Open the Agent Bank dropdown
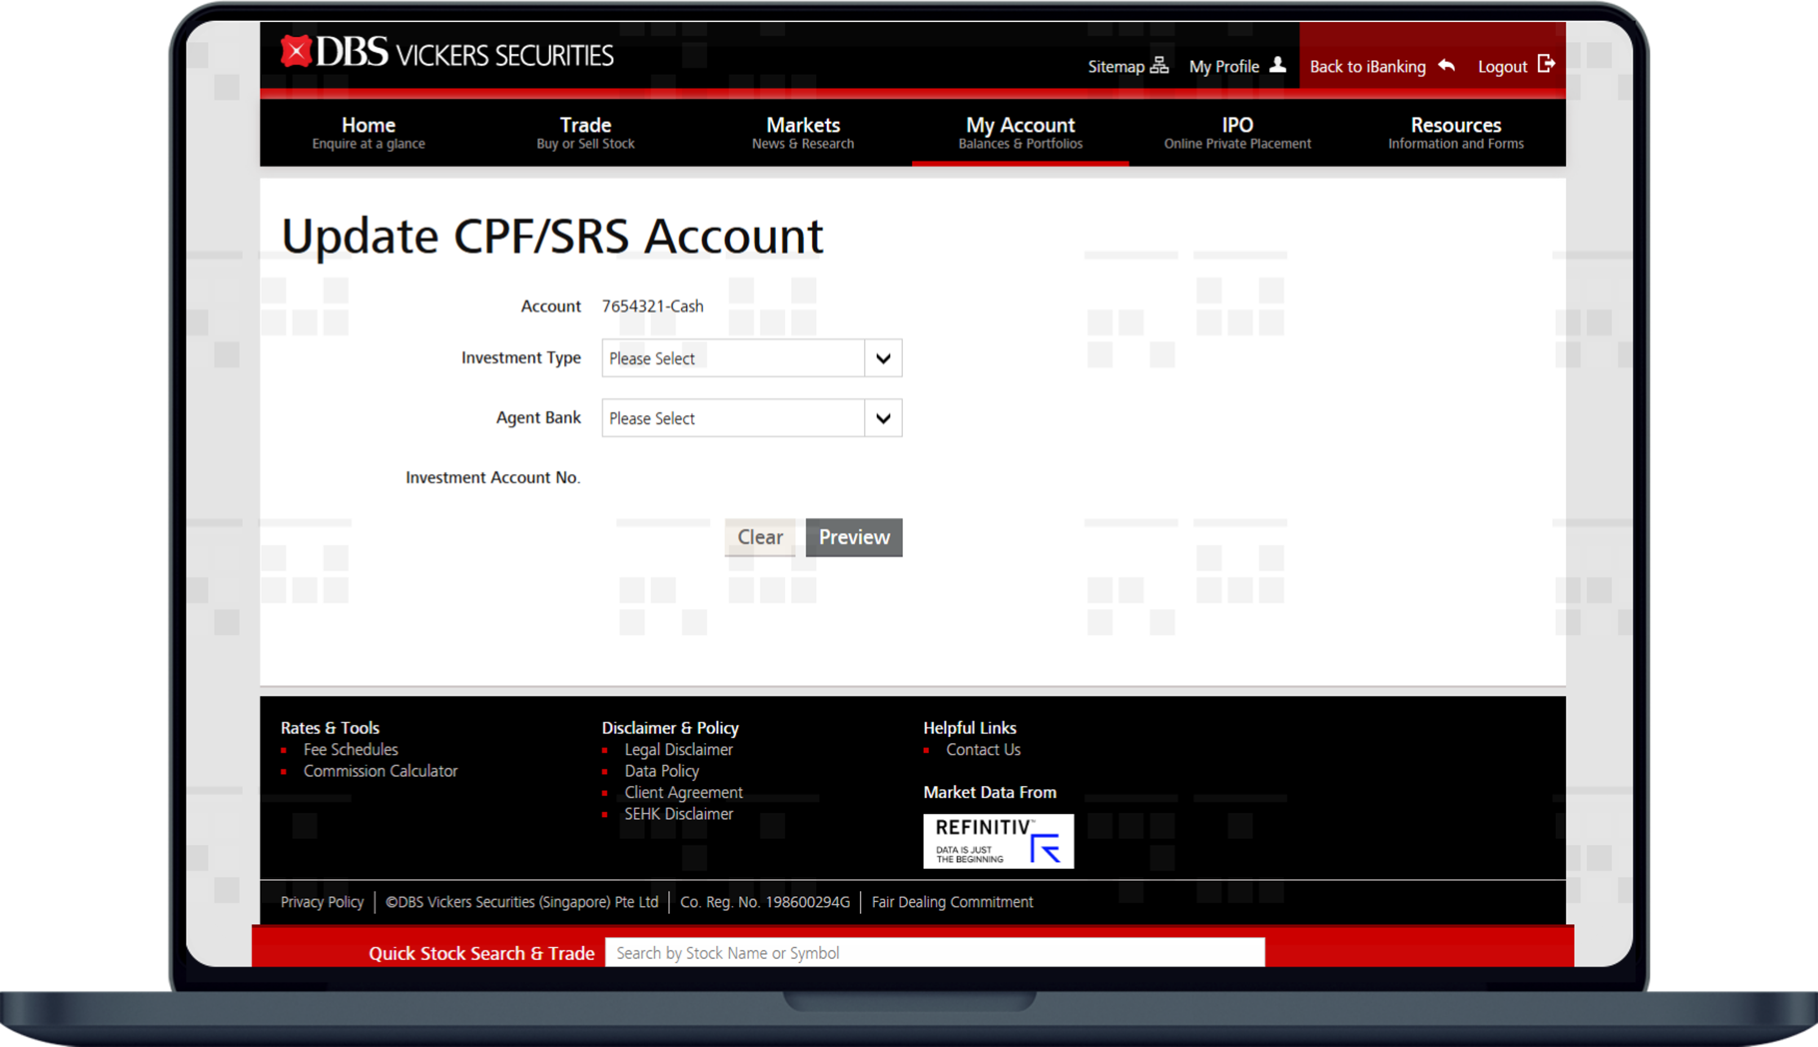Viewport: 1818px width, 1047px height. 752,418
